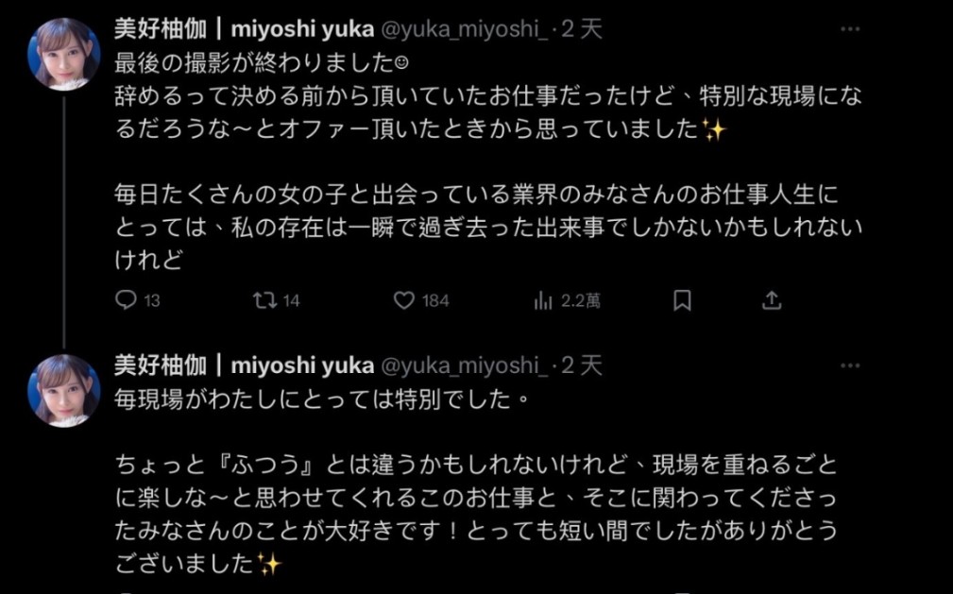Screen dimensions: 953x594
Task: Open the more options menu on second tweet
Action: pyautogui.click(x=851, y=365)
